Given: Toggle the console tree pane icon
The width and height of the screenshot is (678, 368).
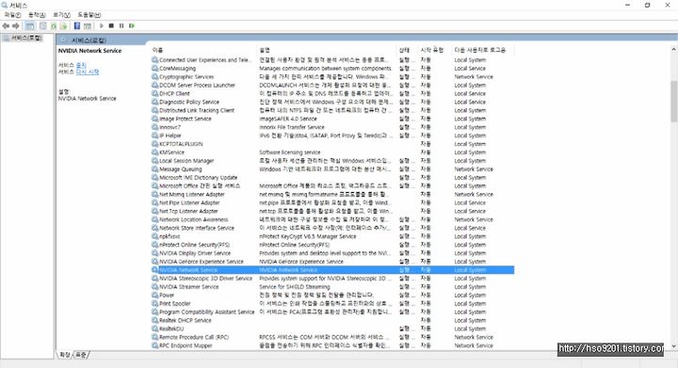Looking at the screenshot, I should point(30,26).
